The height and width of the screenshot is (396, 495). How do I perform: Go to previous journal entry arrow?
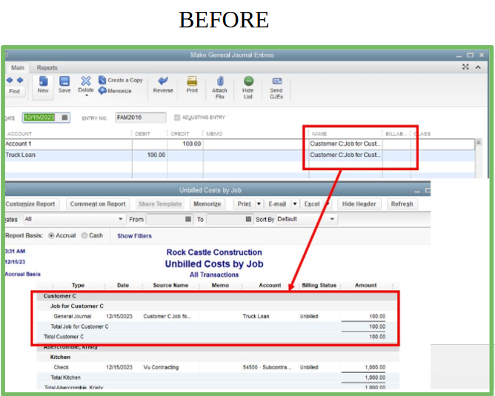(10, 81)
